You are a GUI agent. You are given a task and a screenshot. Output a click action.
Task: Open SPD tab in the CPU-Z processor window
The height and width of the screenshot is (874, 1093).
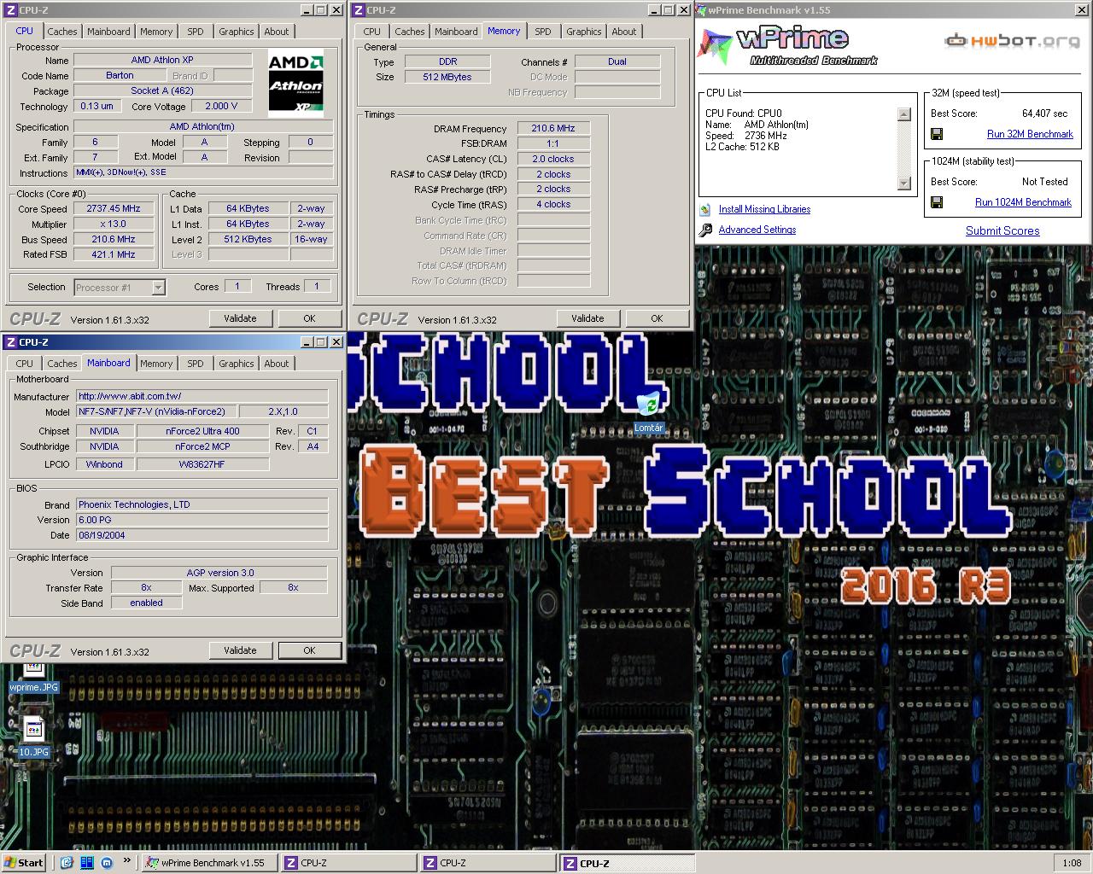coord(196,32)
